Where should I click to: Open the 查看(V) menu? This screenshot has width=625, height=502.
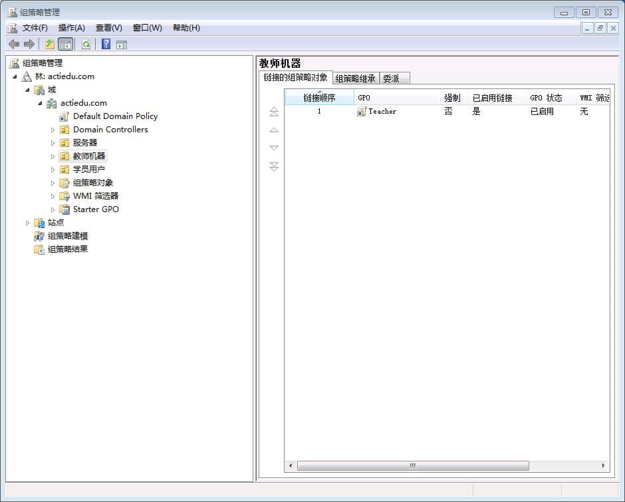tap(109, 28)
